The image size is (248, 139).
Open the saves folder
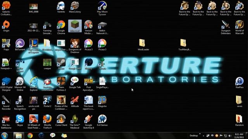click(239, 102)
